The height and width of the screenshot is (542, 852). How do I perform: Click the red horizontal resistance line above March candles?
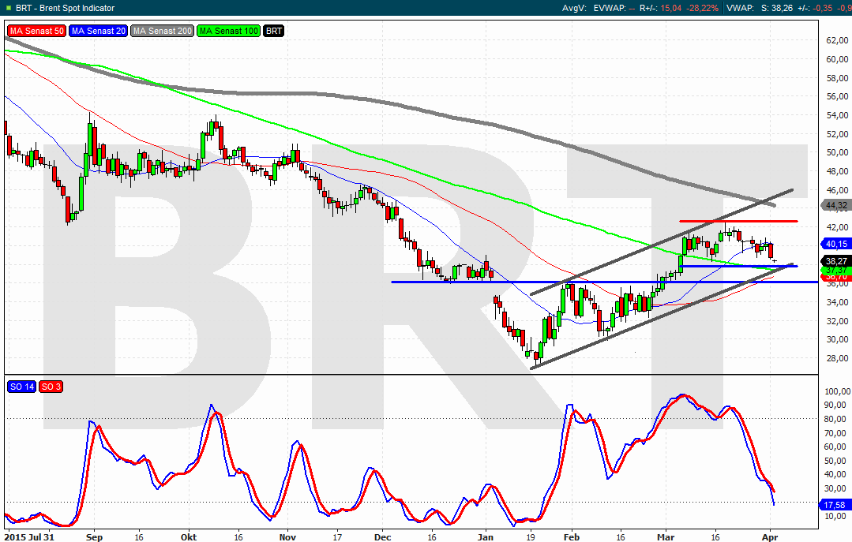tap(738, 221)
